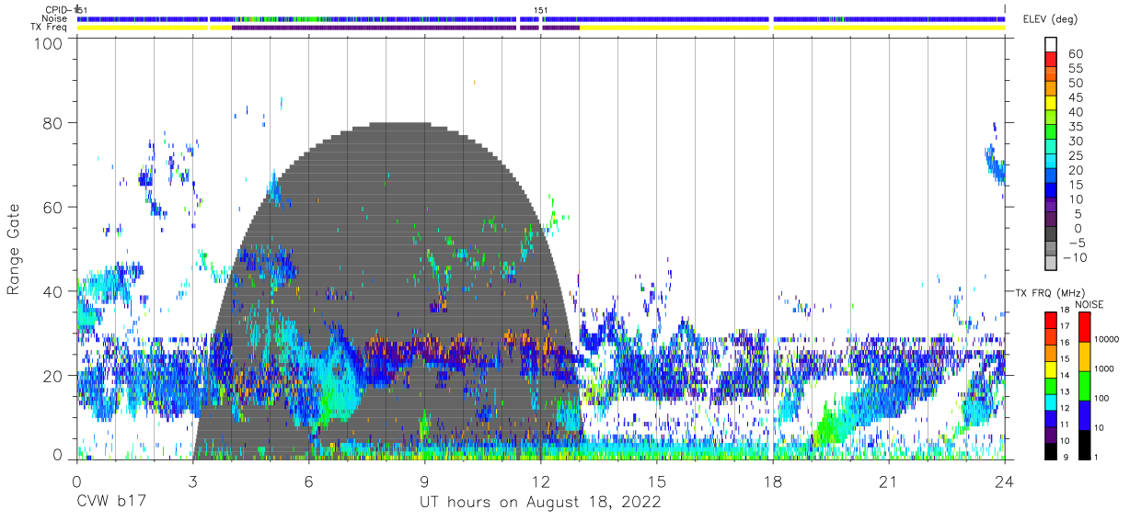Click the '6' tick label on the time axis

(x=308, y=481)
